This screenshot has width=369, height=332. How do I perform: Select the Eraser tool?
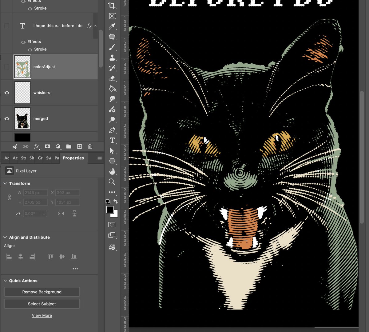[x=112, y=78]
